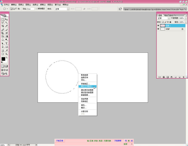Image resolution: width=188 pixels, height=146 pixels.
Task: Open the fill slider arrow
Action: 186,22
